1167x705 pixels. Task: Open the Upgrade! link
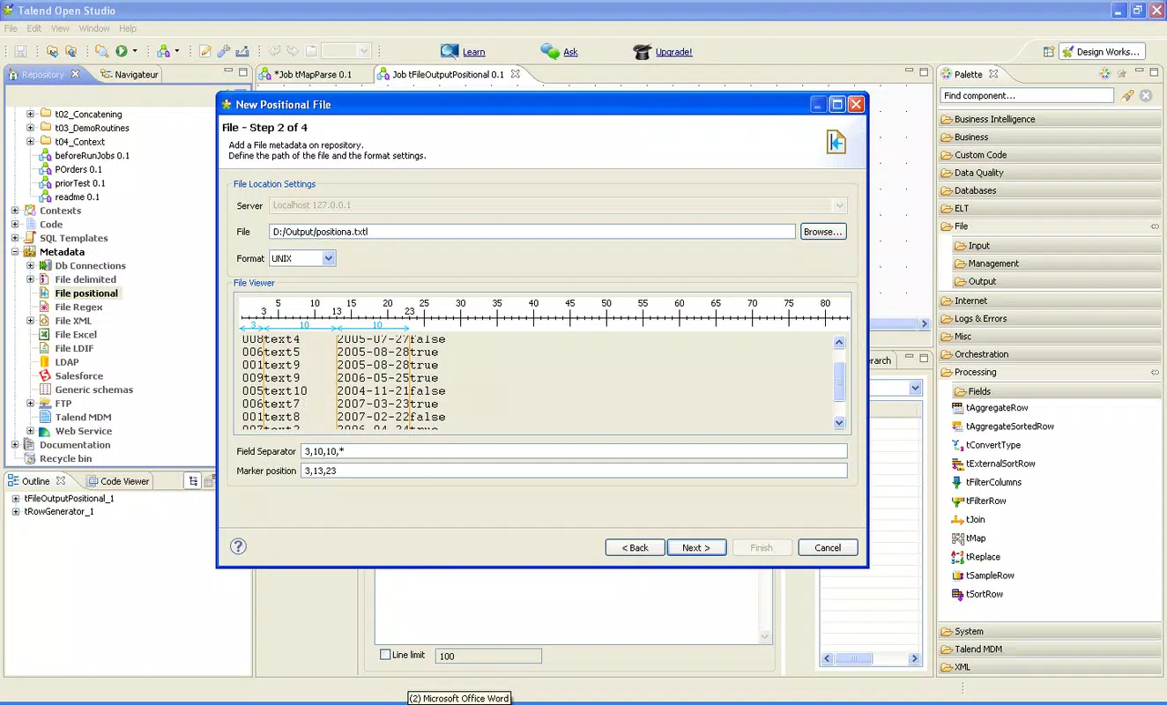(x=673, y=52)
